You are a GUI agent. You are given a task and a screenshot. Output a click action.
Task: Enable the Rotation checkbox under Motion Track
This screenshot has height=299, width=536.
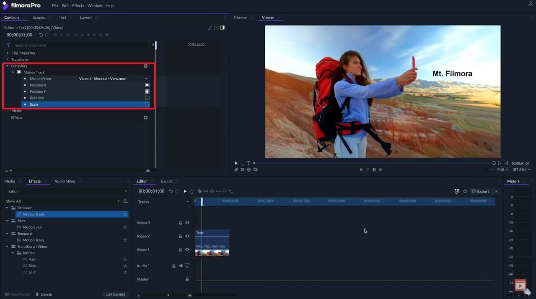pyautogui.click(x=147, y=98)
